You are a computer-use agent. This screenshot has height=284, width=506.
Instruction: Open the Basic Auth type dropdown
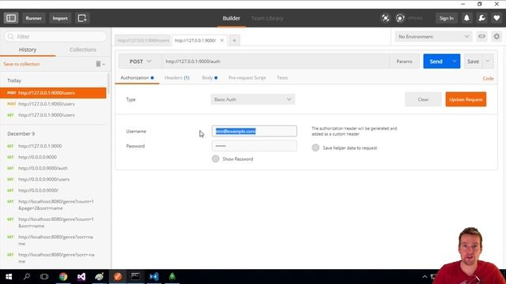[x=253, y=99]
